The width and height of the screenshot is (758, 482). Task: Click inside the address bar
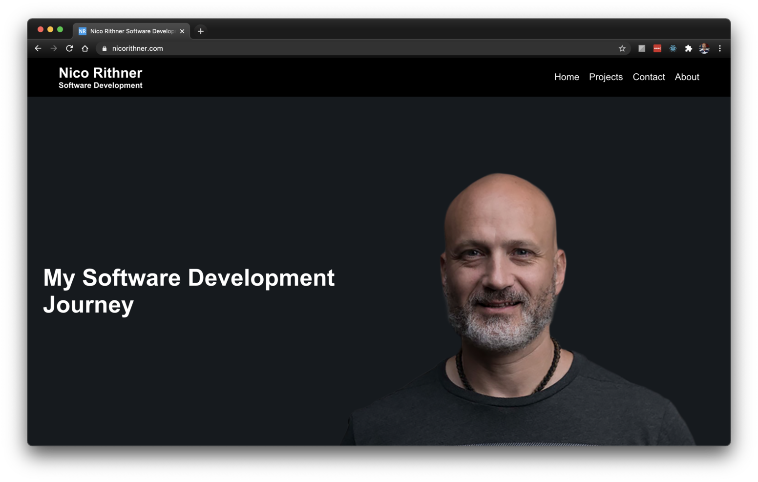click(x=293, y=48)
